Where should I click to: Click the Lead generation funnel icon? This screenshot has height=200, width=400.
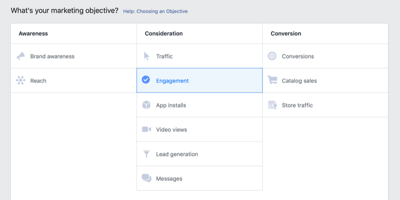pyautogui.click(x=146, y=154)
